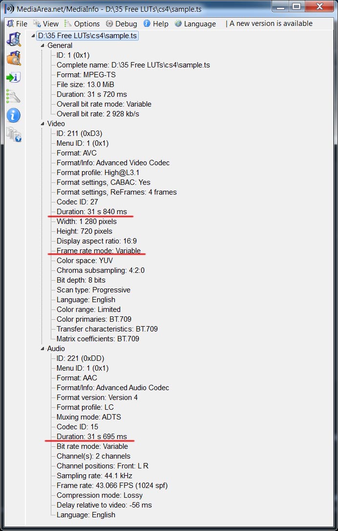The width and height of the screenshot is (338, 531).
Task: Collapse the General section arrow
Action: 42,46
